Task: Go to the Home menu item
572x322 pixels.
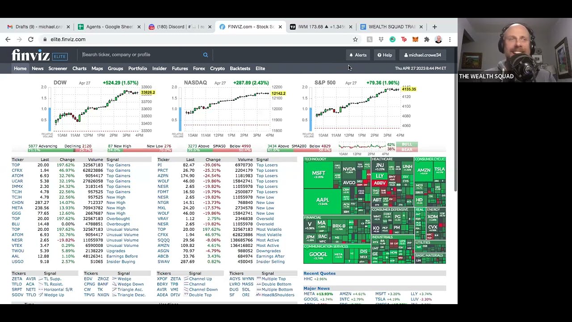Action: [20, 68]
